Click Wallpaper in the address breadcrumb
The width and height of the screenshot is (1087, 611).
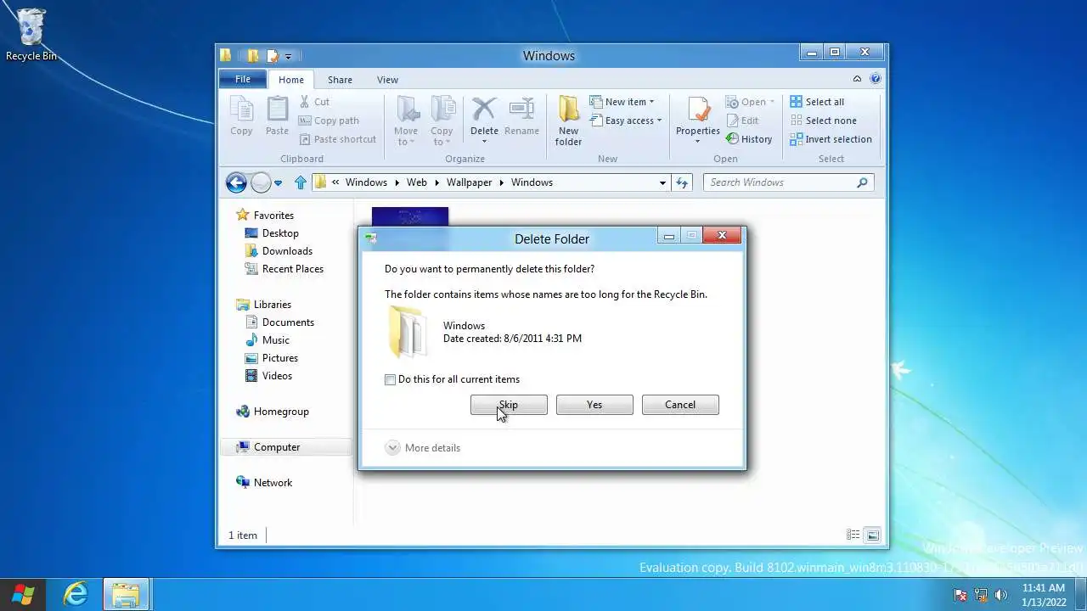pyautogui.click(x=469, y=182)
